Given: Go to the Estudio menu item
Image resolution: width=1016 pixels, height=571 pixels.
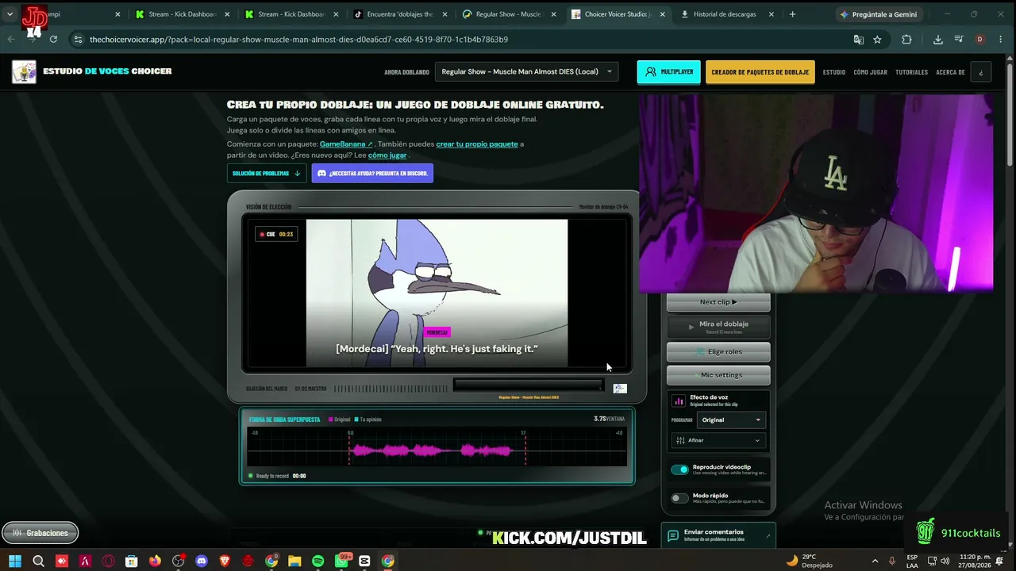Looking at the screenshot, I should pos(833,72).
